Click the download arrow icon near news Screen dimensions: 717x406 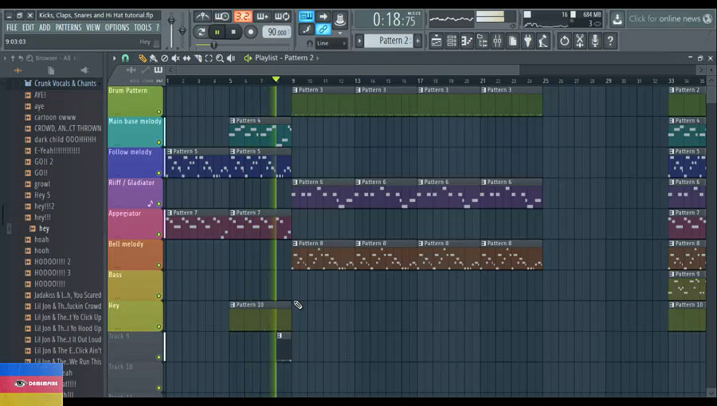pos(617,18)
